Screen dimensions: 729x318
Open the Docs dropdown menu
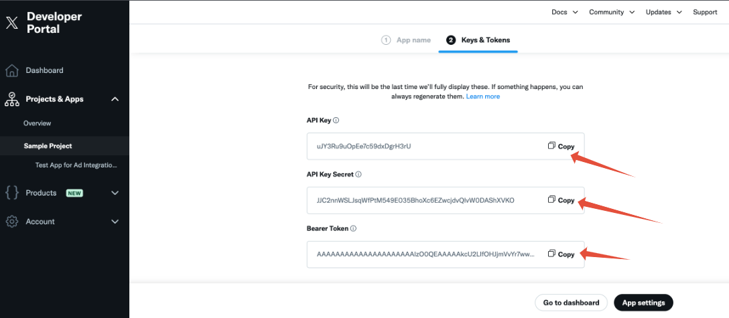point(564,13)
